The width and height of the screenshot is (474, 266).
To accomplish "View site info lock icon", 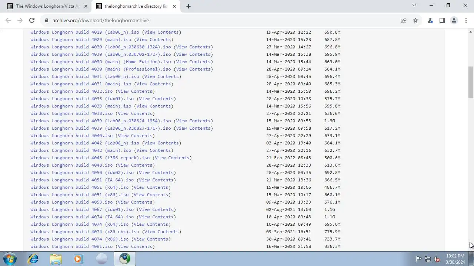I will pyautogui.click(x=47, y=20).
